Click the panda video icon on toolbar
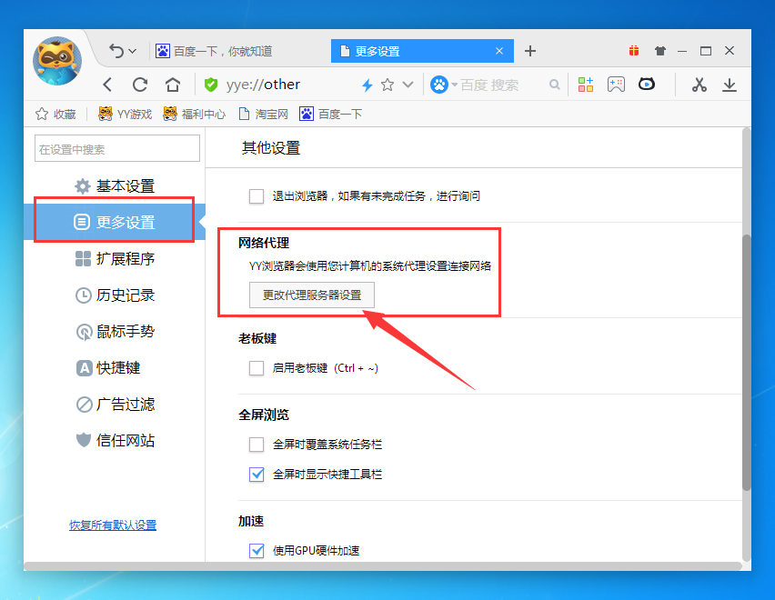Screen dimensions: 775x600 pos(646,84)
